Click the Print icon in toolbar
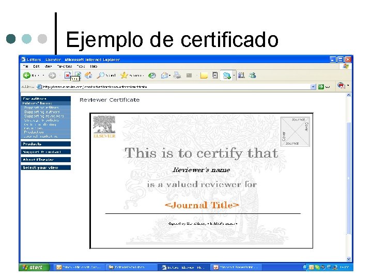372x279 pixels. point(177,75)
